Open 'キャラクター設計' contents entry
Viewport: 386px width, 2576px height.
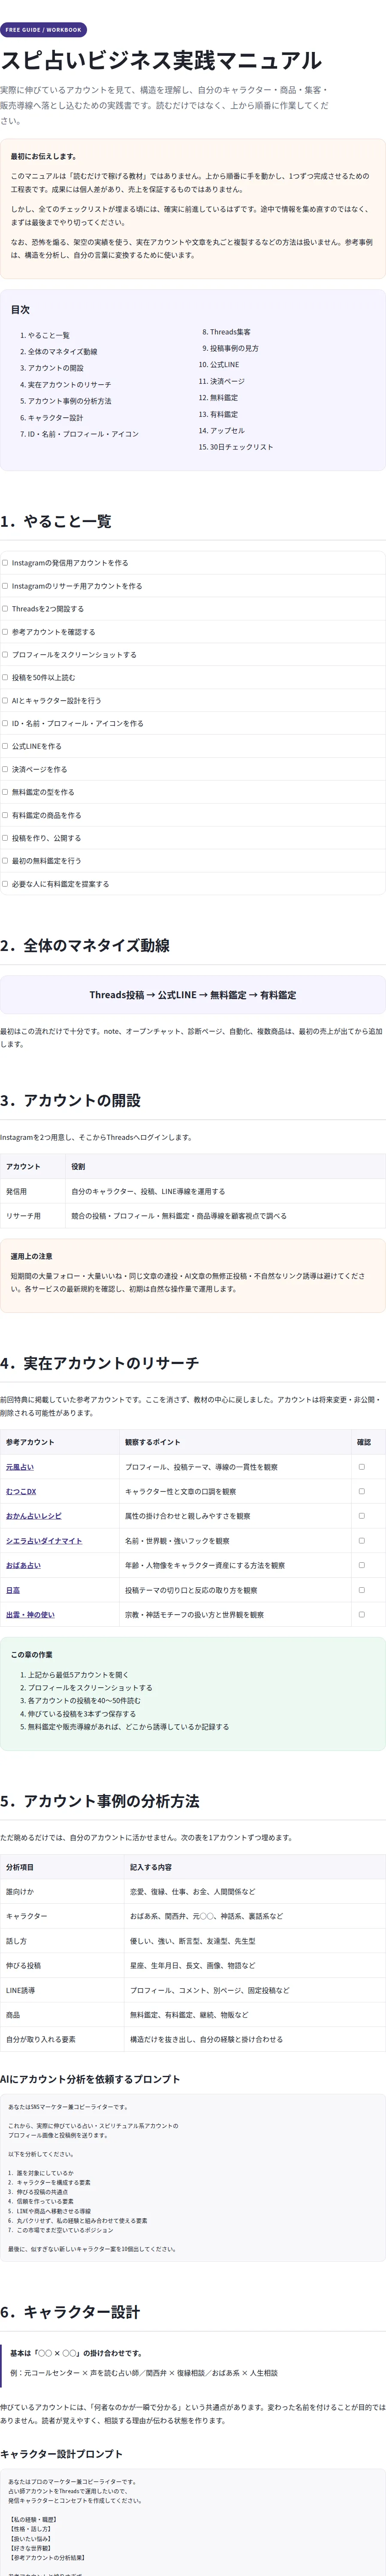click(x=56, y=418)
